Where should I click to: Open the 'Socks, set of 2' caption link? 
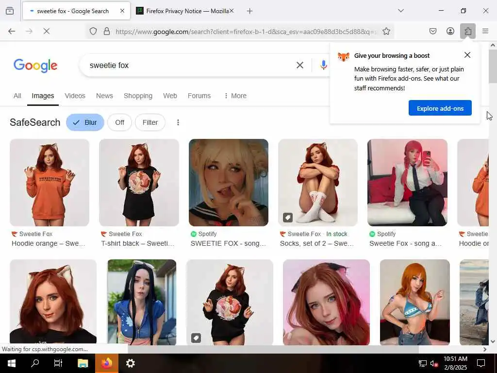[316, 244]
